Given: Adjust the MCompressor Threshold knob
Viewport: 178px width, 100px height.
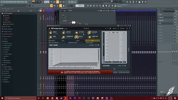Looking at the screenshot, I should 63,37.
